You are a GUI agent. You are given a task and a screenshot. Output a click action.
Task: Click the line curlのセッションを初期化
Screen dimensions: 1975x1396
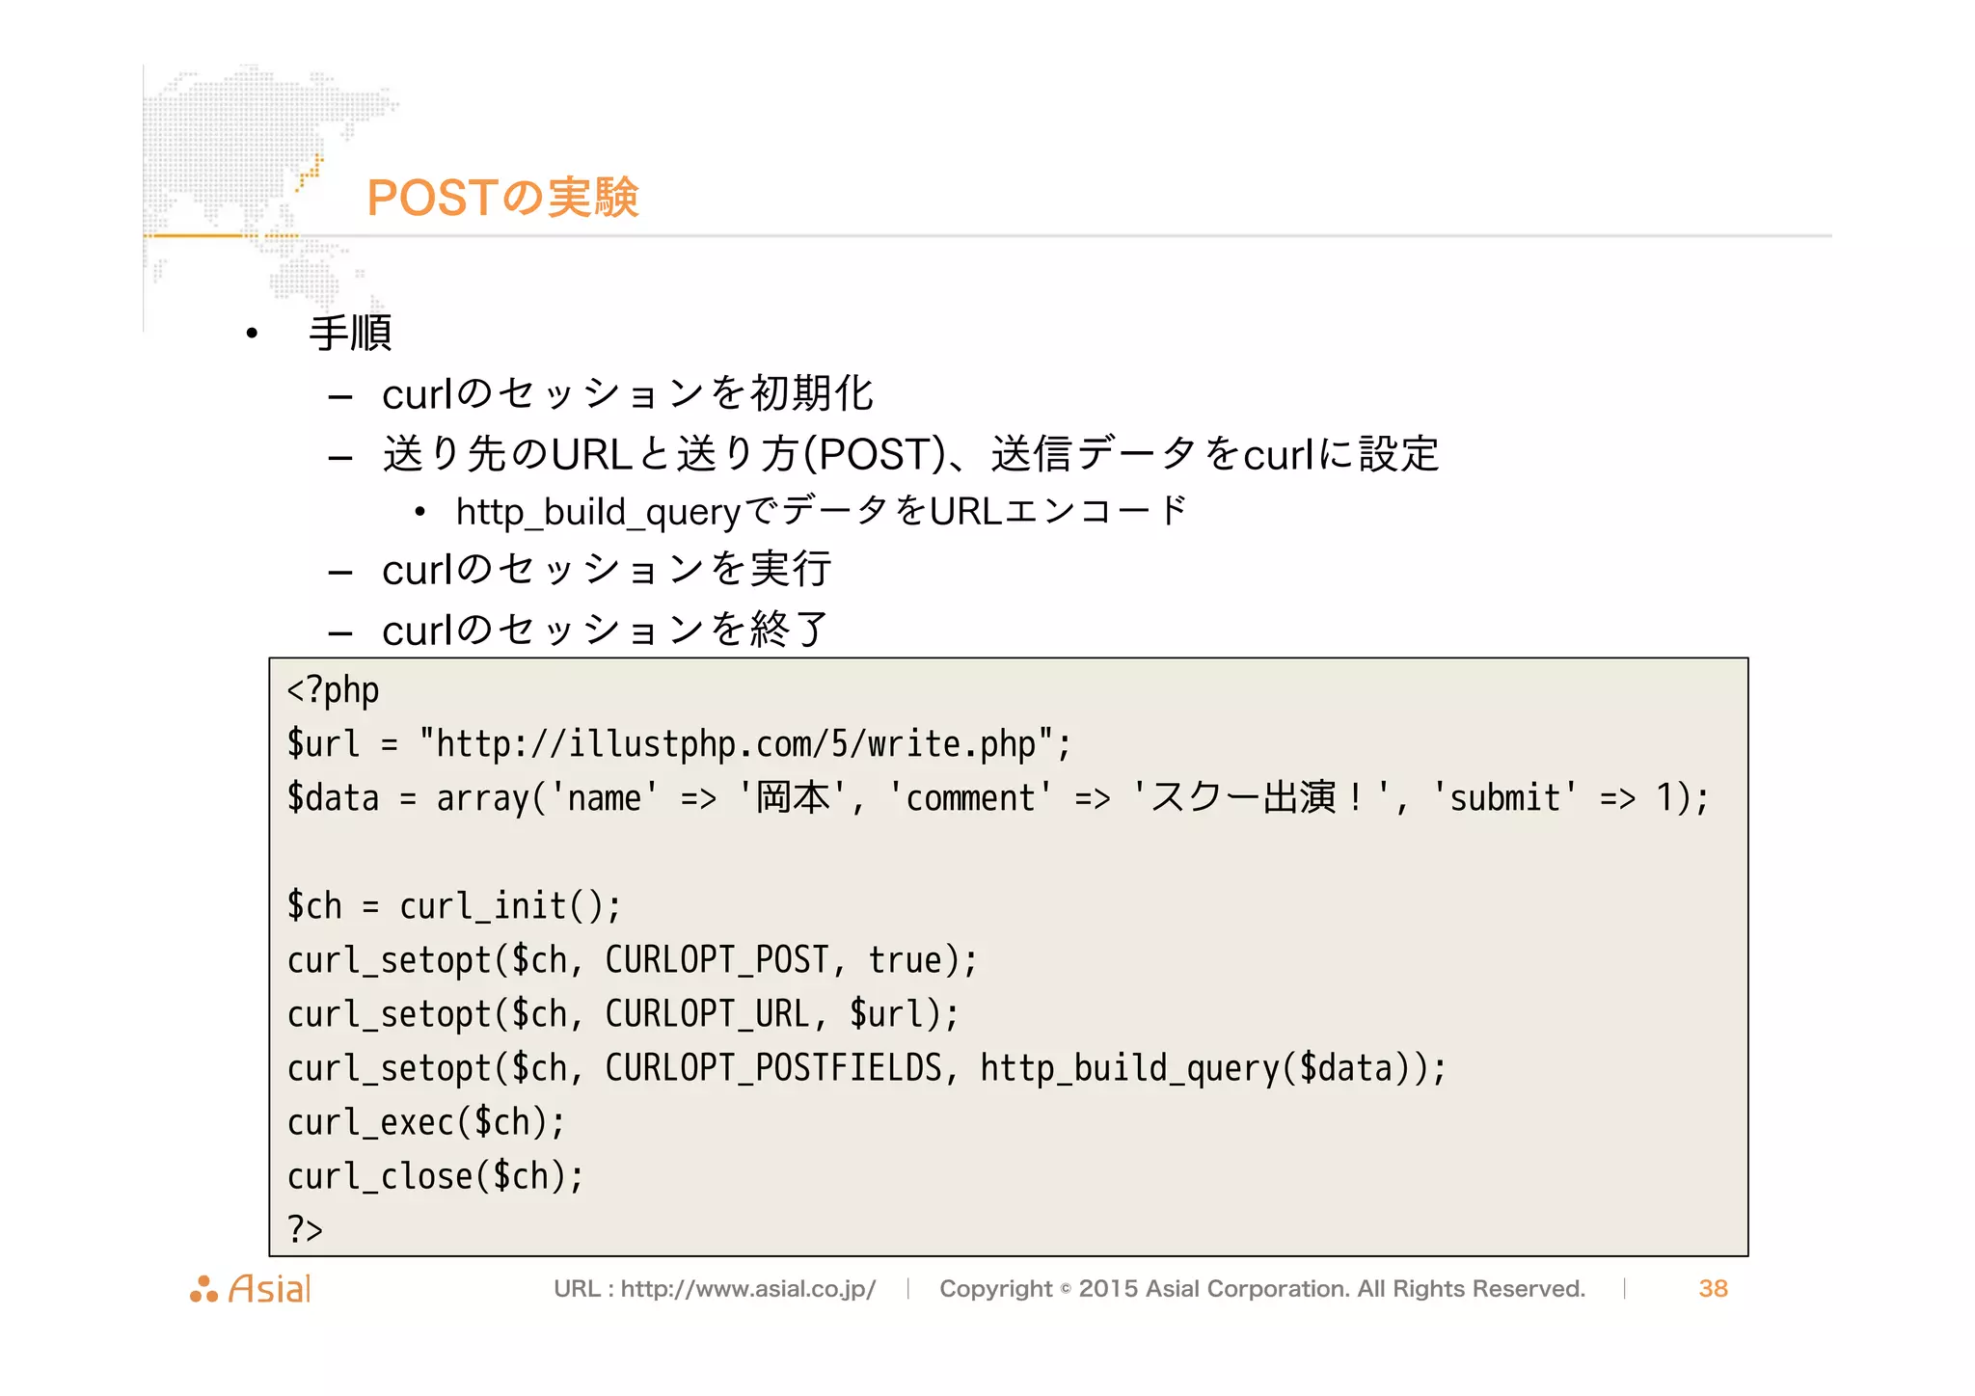point(627,394)
